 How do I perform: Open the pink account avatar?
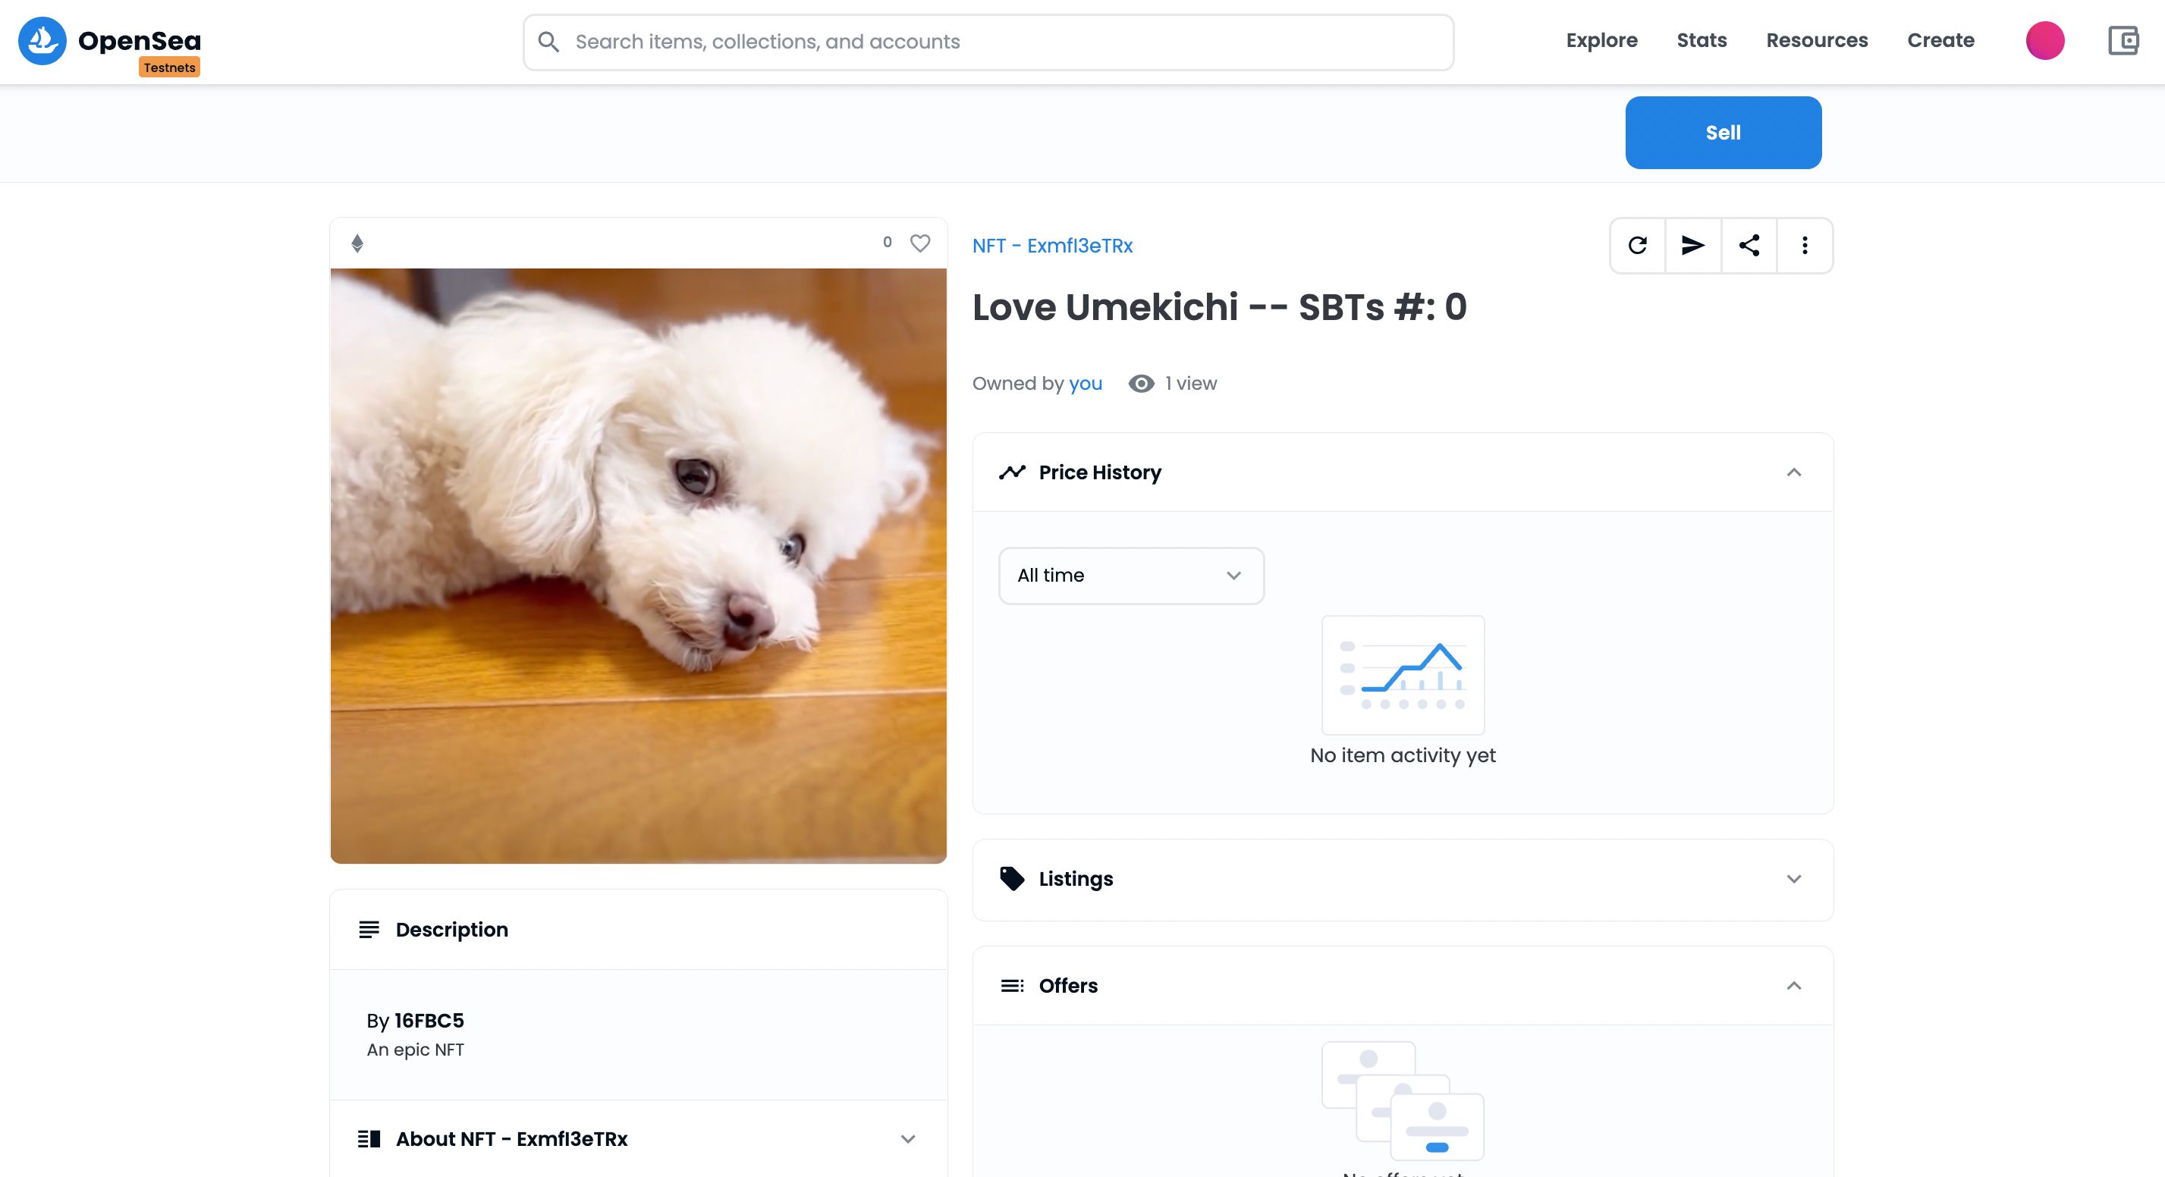[2045, 40]
